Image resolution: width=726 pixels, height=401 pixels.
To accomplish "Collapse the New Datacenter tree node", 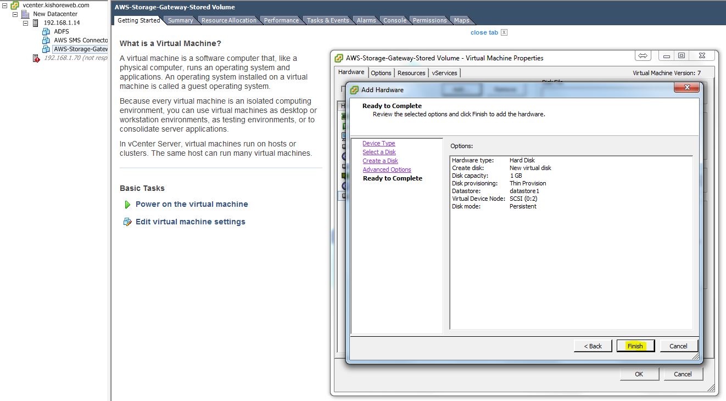I will tap(15, 14).
